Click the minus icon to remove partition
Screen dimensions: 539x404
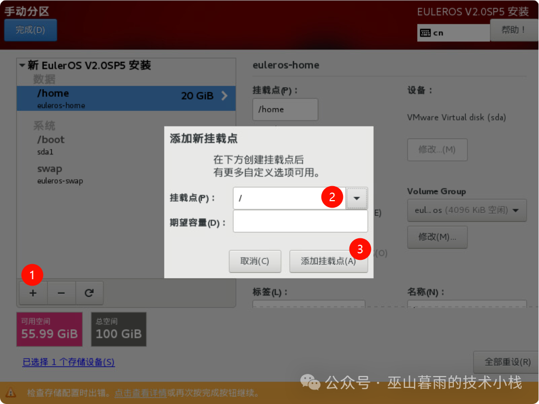click(61, 293)
